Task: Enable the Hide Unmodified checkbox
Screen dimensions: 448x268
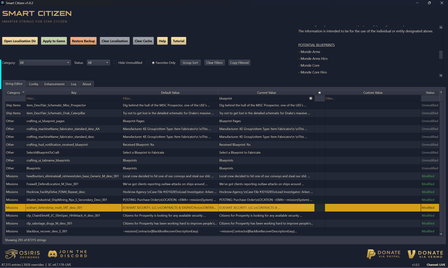Action: (115, 63)
